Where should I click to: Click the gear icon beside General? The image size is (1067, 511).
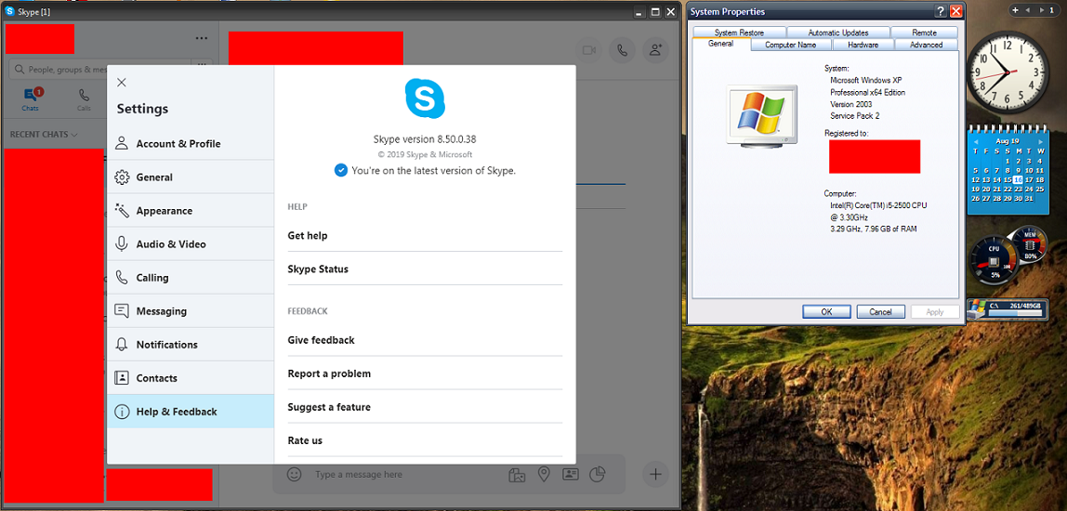(x=122, y=177)
